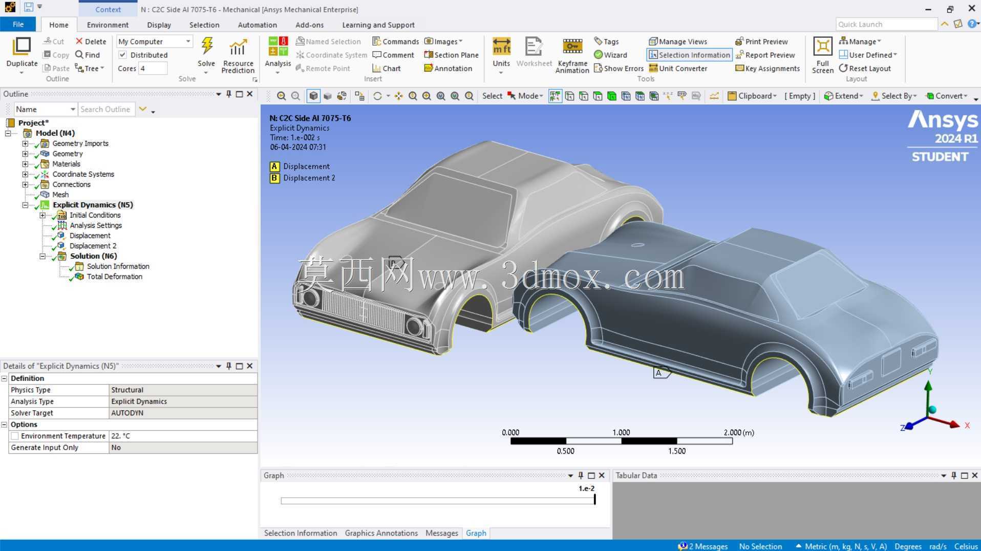Click the Report Preview button
The width and height of the screenshot is (981, 551).
pos(765,55)
